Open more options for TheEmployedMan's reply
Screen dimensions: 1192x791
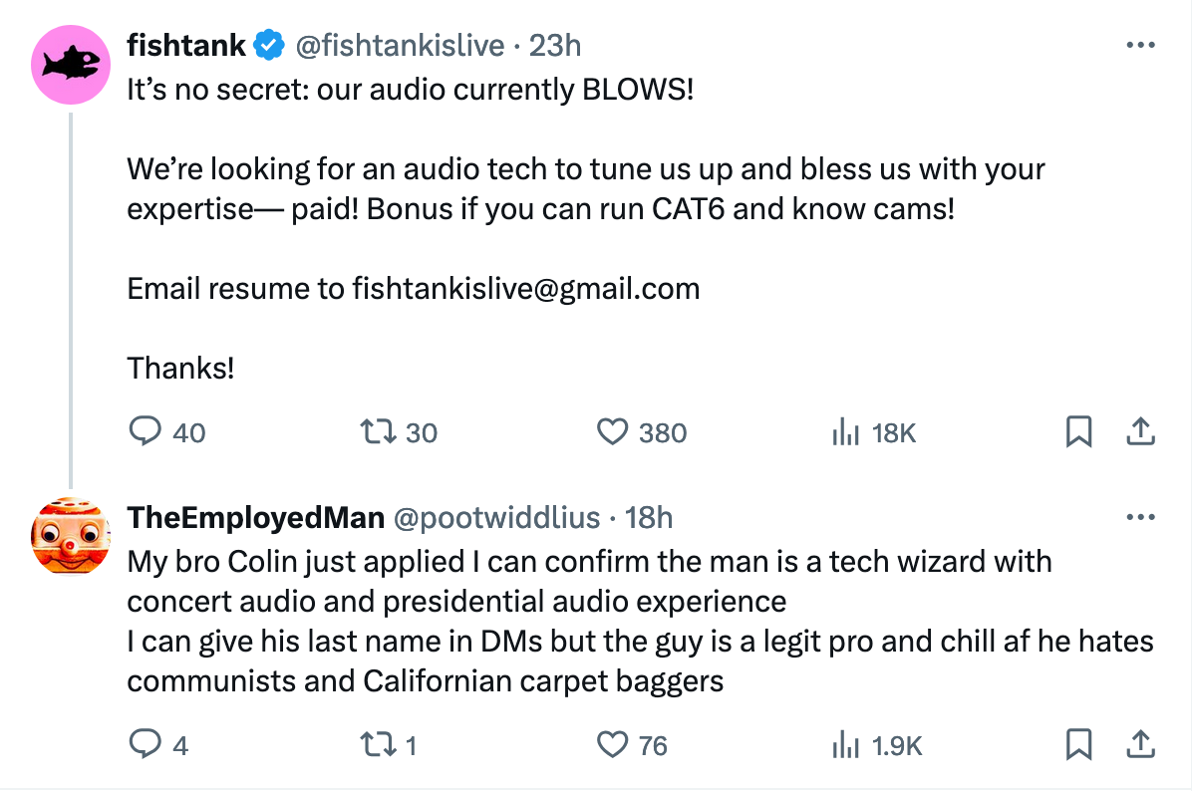1139,518
